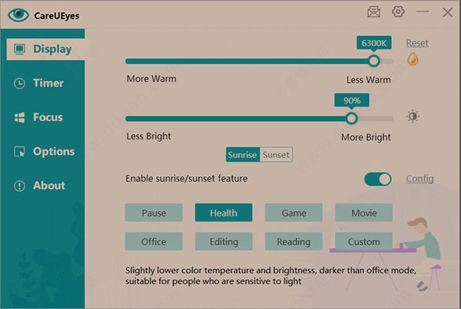Show the About section
This screenshot has height=309, width=461.
(x=42, y=186)
